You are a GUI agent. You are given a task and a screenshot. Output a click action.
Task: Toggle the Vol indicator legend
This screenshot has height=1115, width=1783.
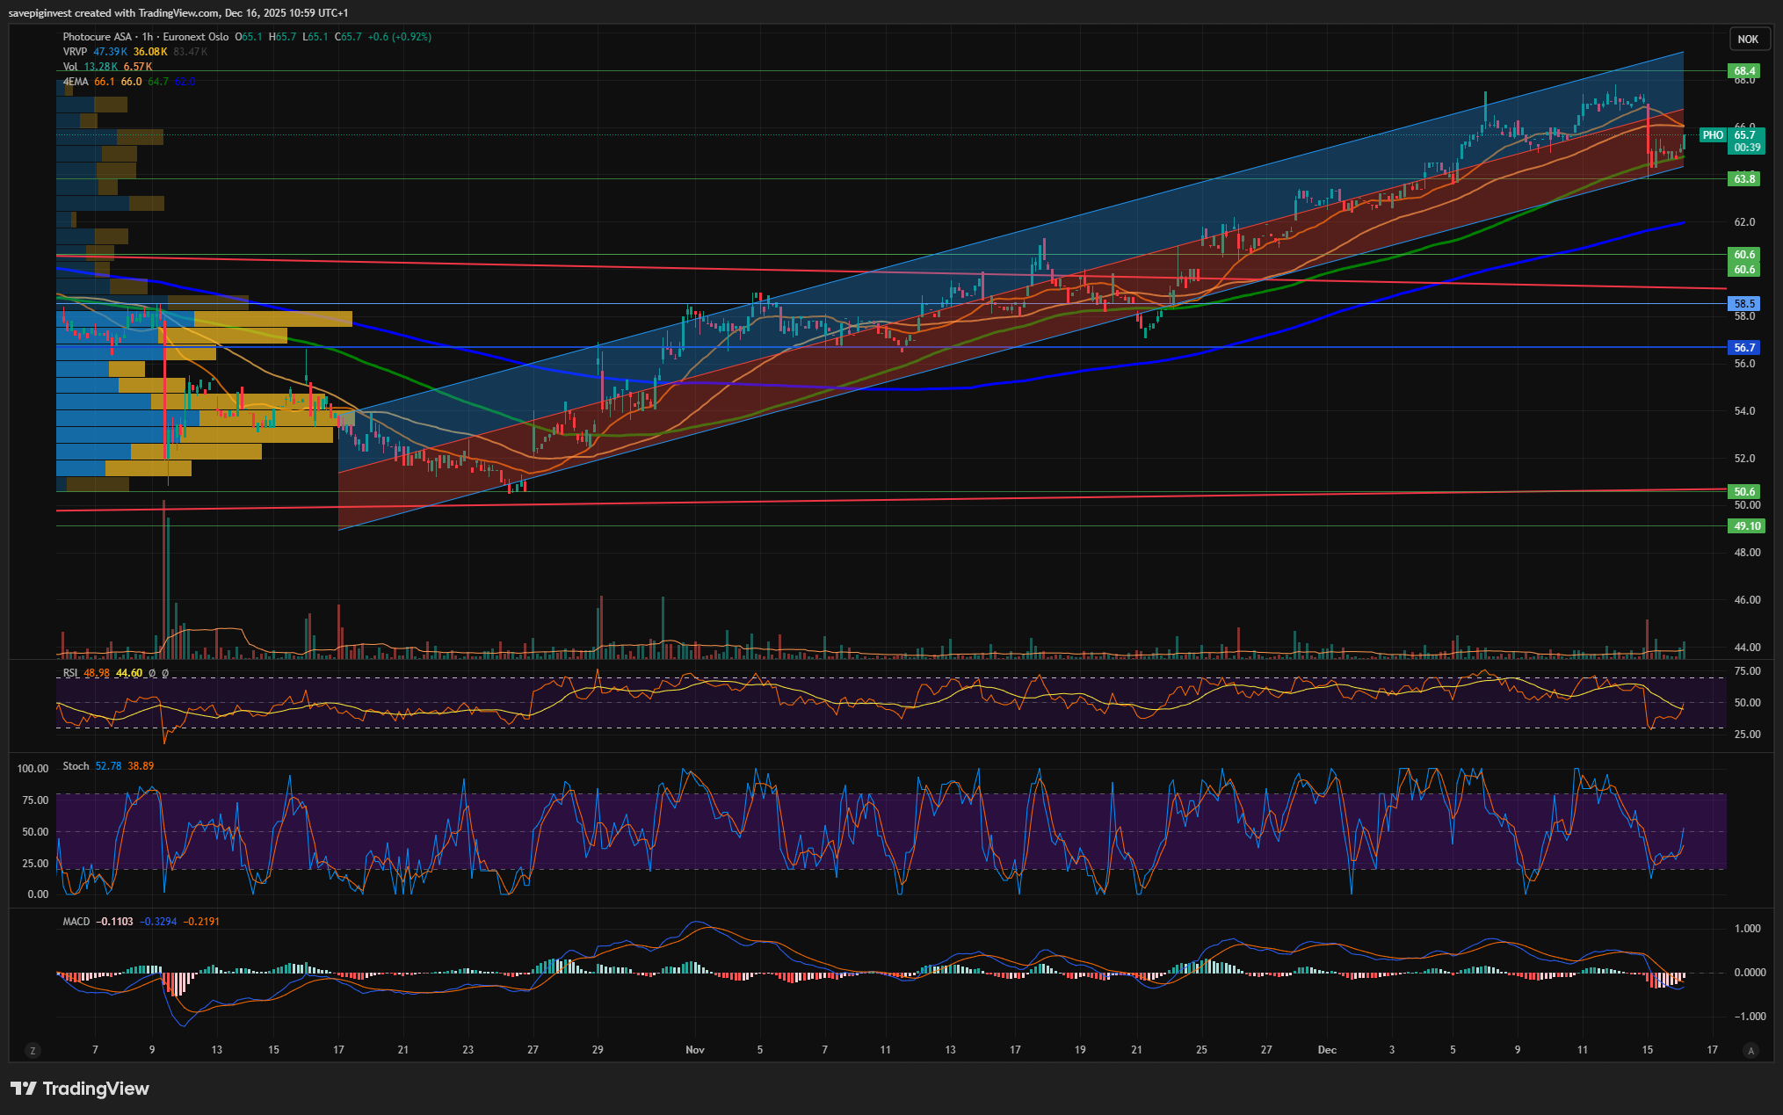70,67
